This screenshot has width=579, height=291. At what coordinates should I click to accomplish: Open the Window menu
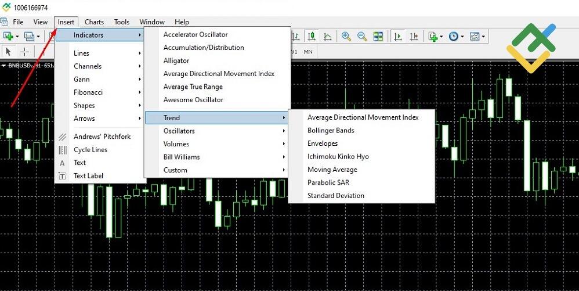[152, 22]
